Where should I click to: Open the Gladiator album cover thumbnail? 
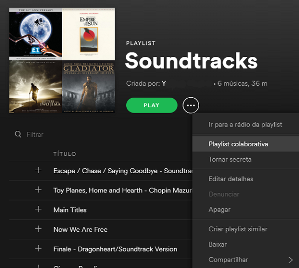tap(89, 87)
